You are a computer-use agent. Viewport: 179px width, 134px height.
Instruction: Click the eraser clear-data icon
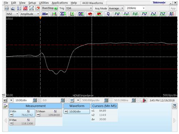click(x=37, y=8)
